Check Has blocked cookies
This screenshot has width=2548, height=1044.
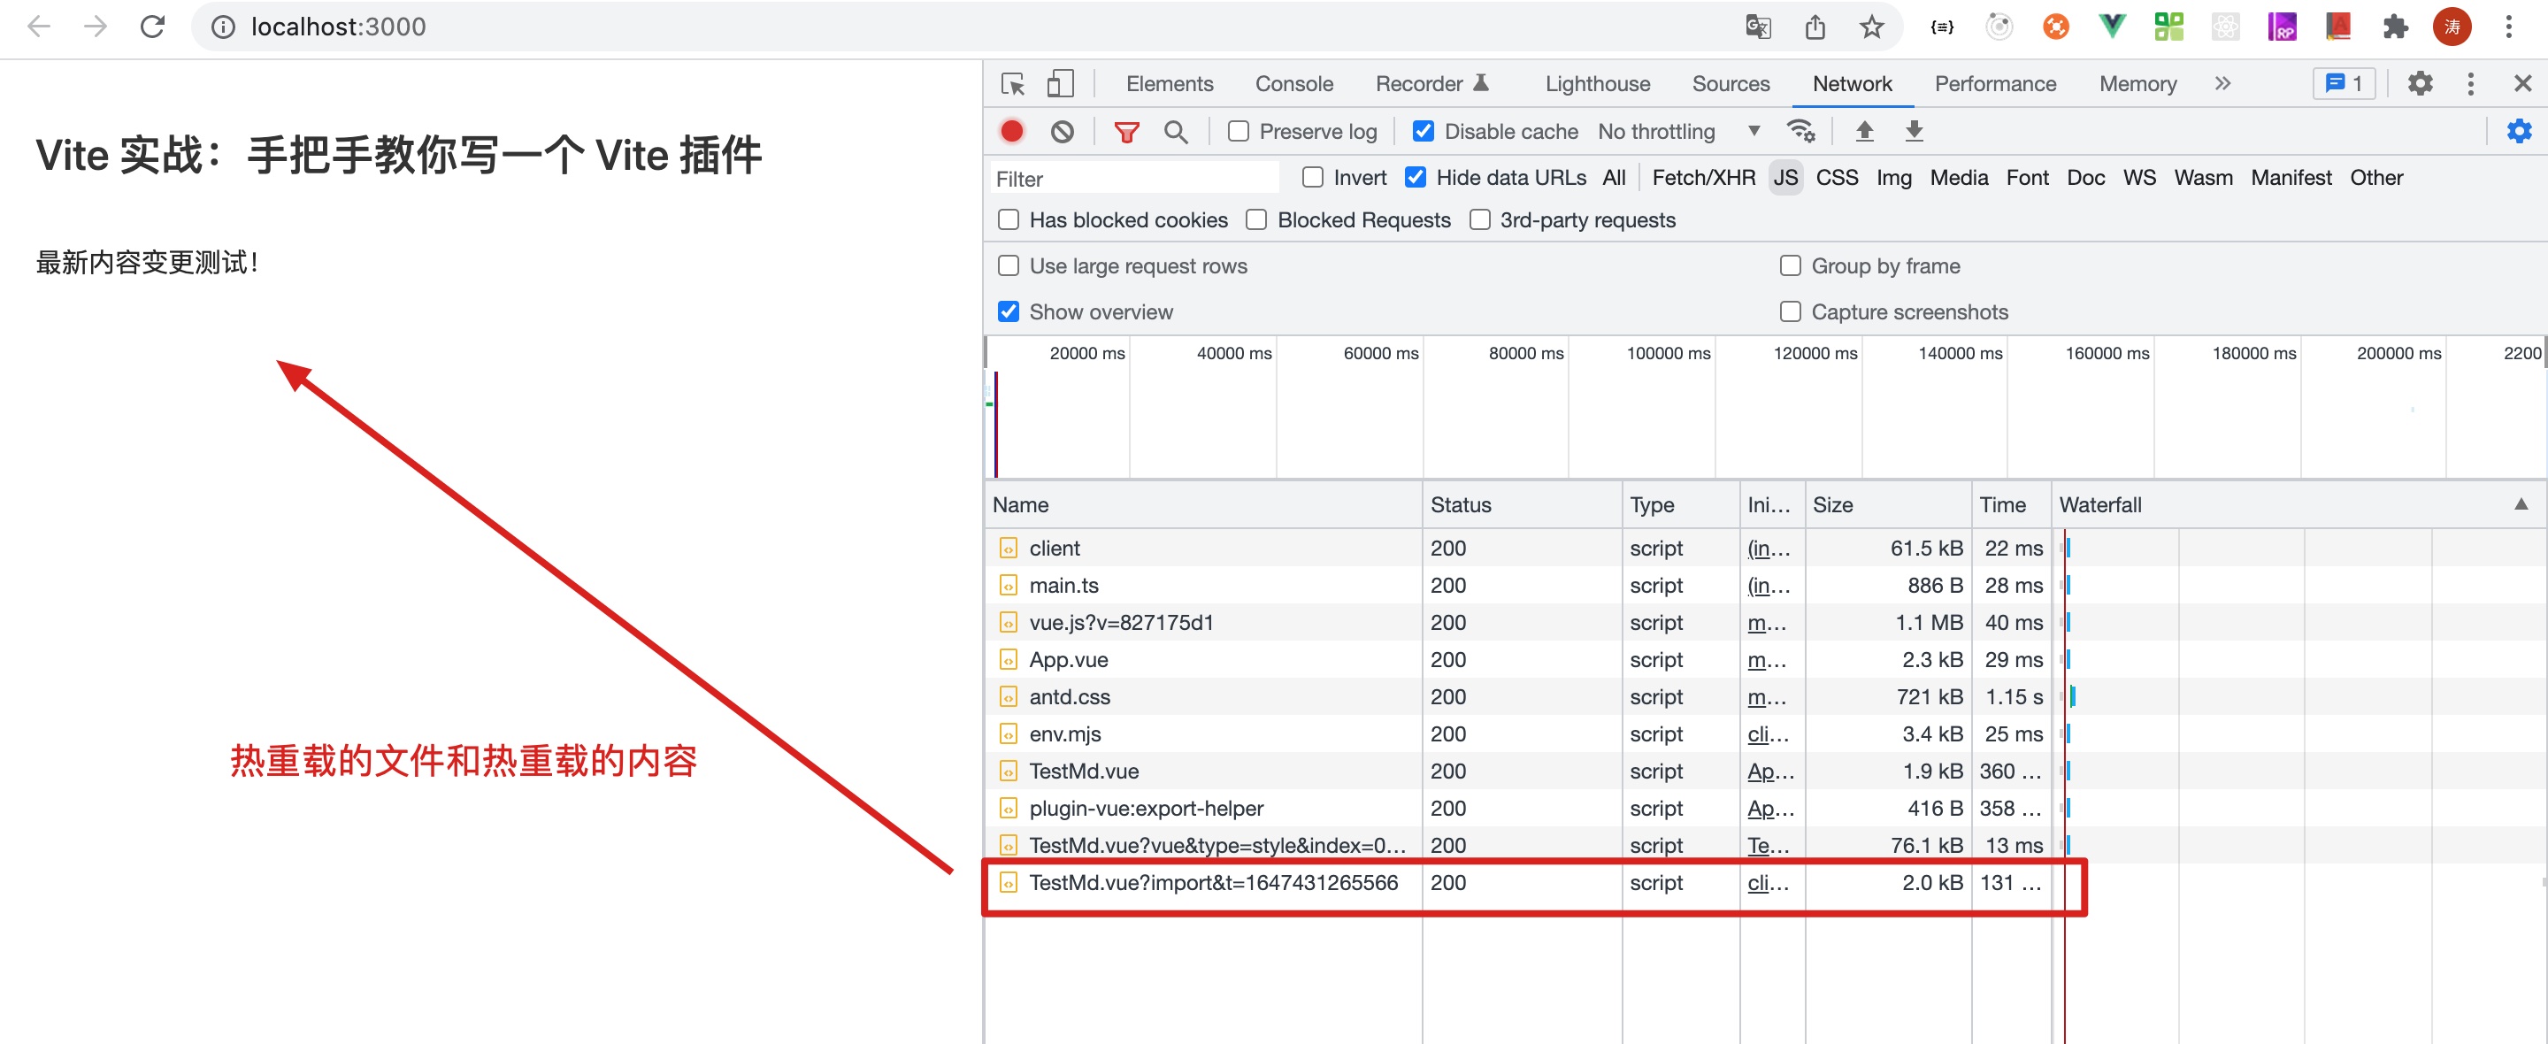pos(1008,220)
